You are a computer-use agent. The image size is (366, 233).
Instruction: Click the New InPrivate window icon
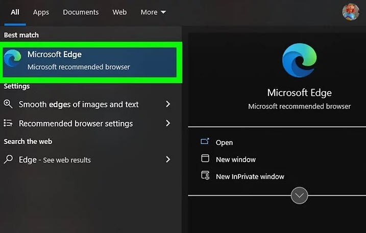click(205, 175)
